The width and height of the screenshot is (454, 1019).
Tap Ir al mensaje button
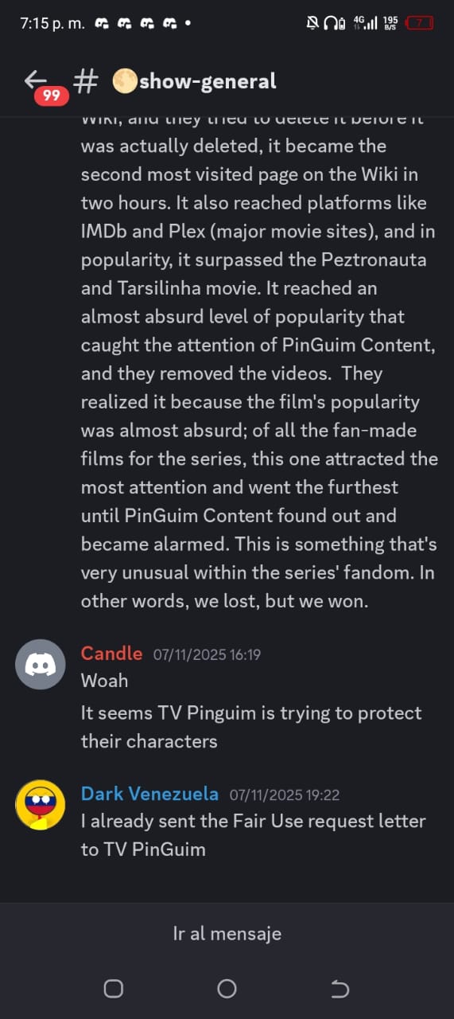click(x=227, y=933)
